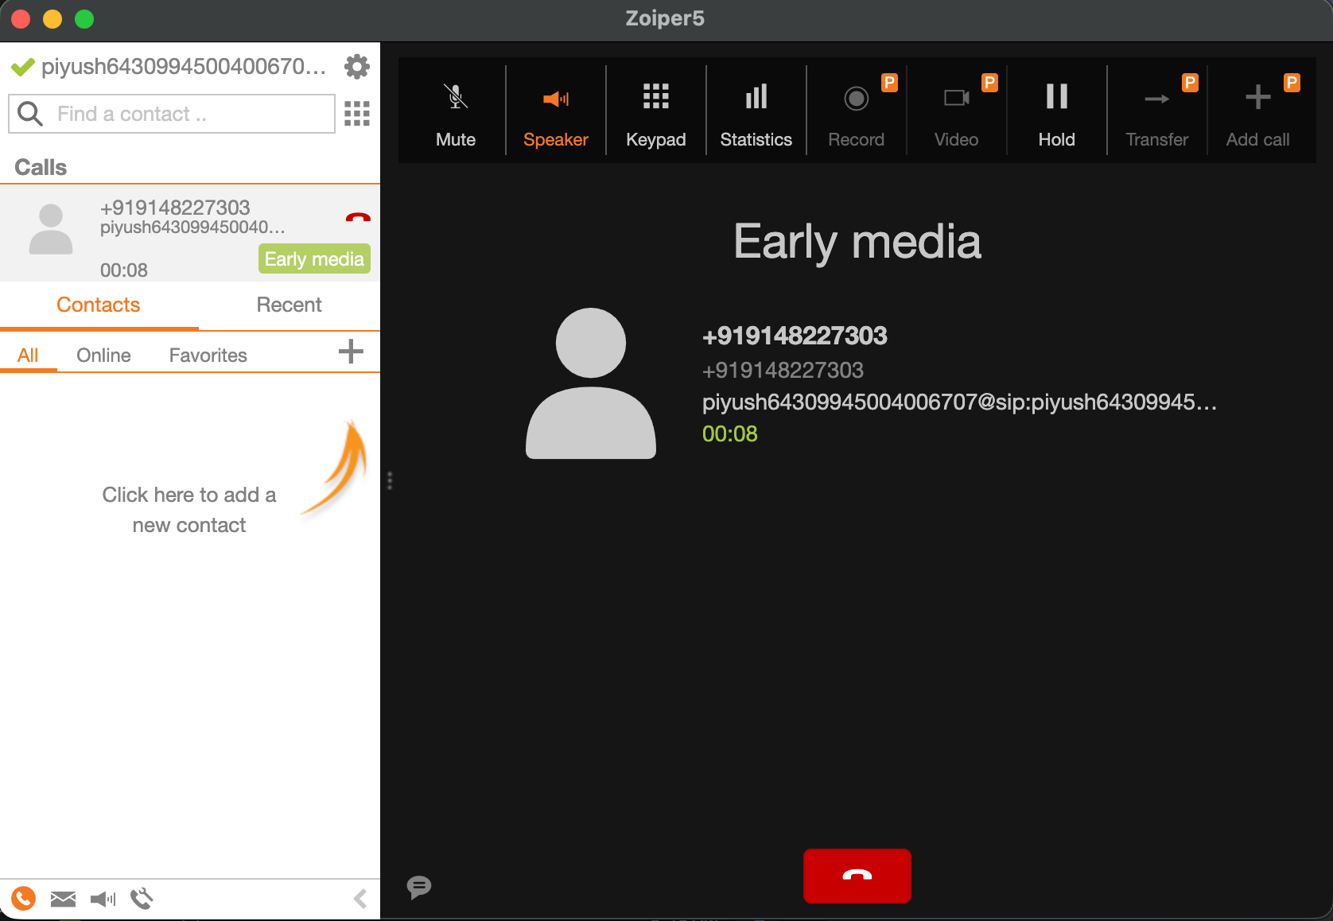Hang up with the large red button
The height and width of the screenshot is (921, 1333).
[857, 876]
